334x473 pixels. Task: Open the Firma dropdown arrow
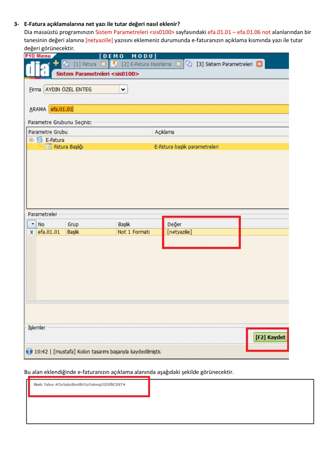tap(123, 89)
